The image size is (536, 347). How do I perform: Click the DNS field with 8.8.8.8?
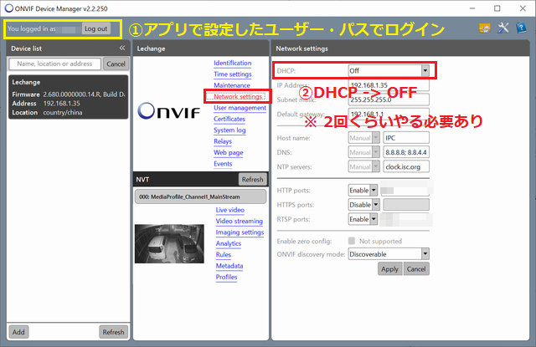tap(406, 152)
